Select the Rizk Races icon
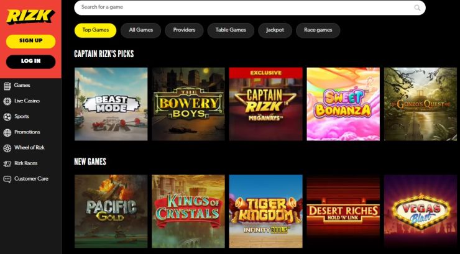460x254 pixels. pos(7,164)
